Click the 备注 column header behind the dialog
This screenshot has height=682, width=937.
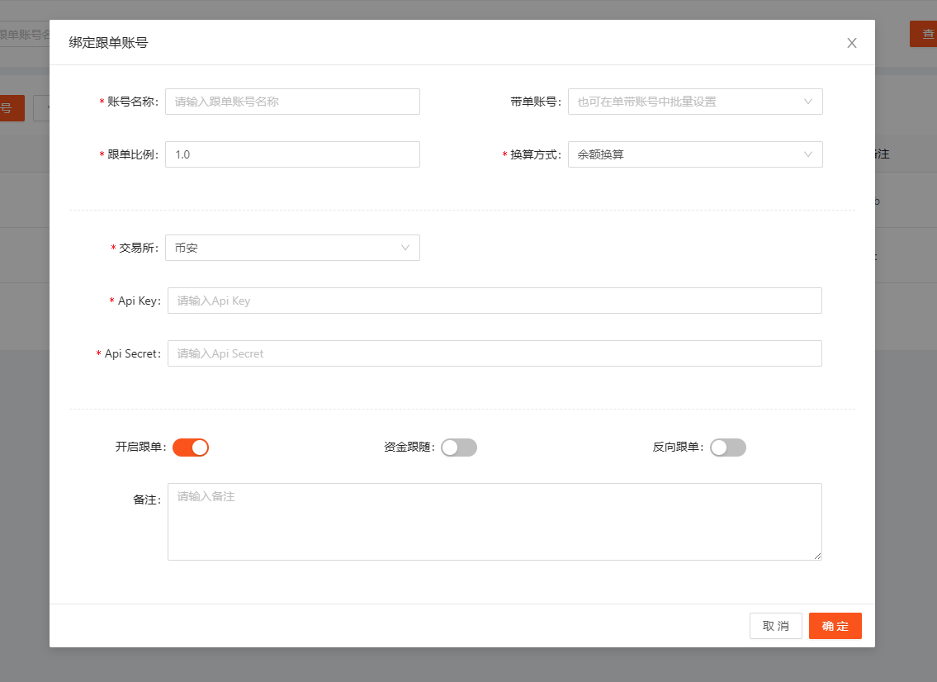click(881, 154)
